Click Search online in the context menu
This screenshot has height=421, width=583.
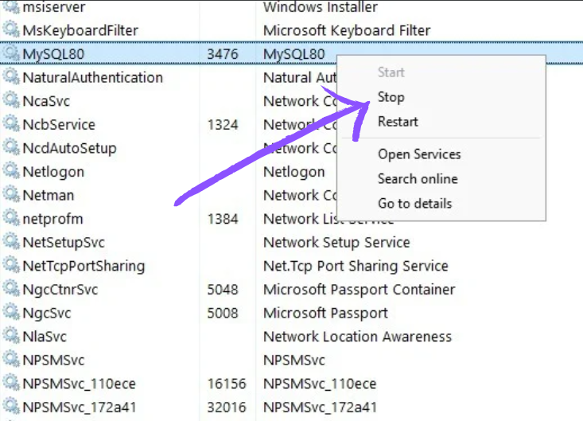(x=418, y=179)
